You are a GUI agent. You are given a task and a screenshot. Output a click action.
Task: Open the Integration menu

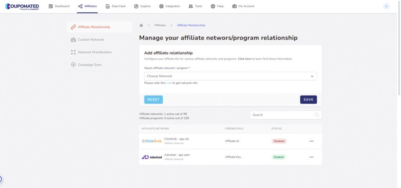pyautogui.click(x=170, y=6)
